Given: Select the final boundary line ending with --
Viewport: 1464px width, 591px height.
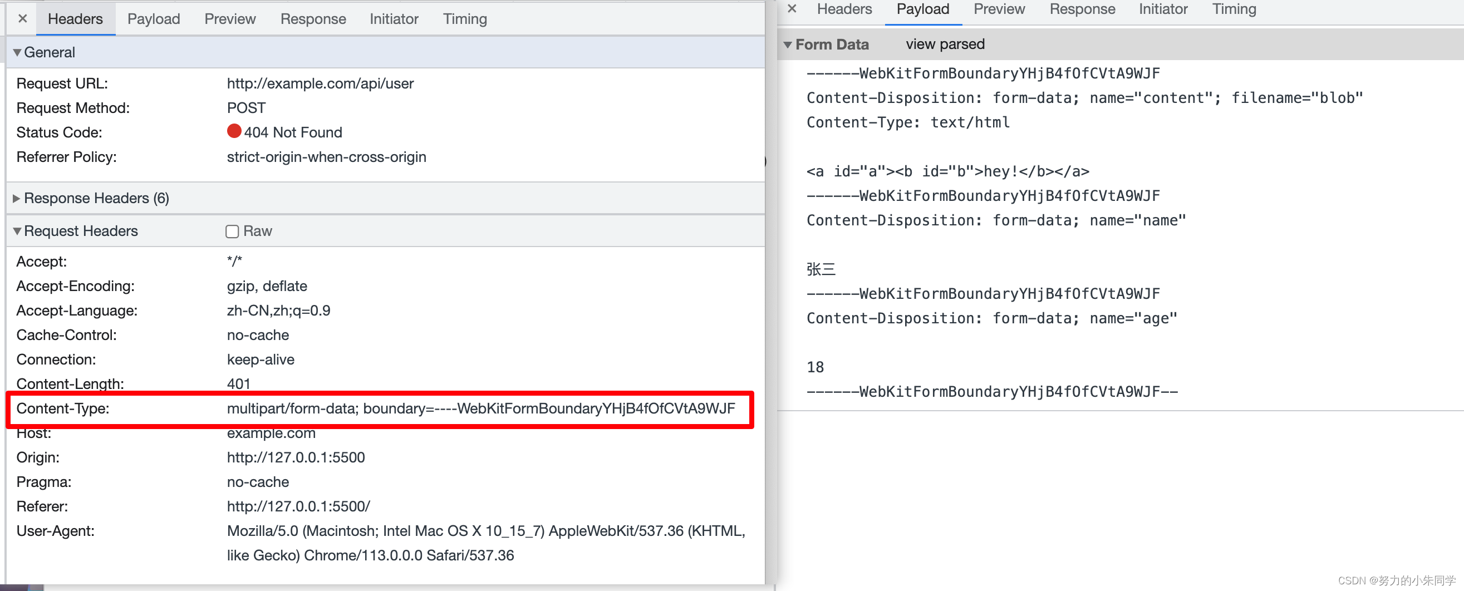Looking at the screenshot, I should pyautogui.click(x=992, y=391).
